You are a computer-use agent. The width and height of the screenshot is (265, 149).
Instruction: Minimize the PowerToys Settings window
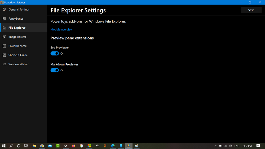241,2
